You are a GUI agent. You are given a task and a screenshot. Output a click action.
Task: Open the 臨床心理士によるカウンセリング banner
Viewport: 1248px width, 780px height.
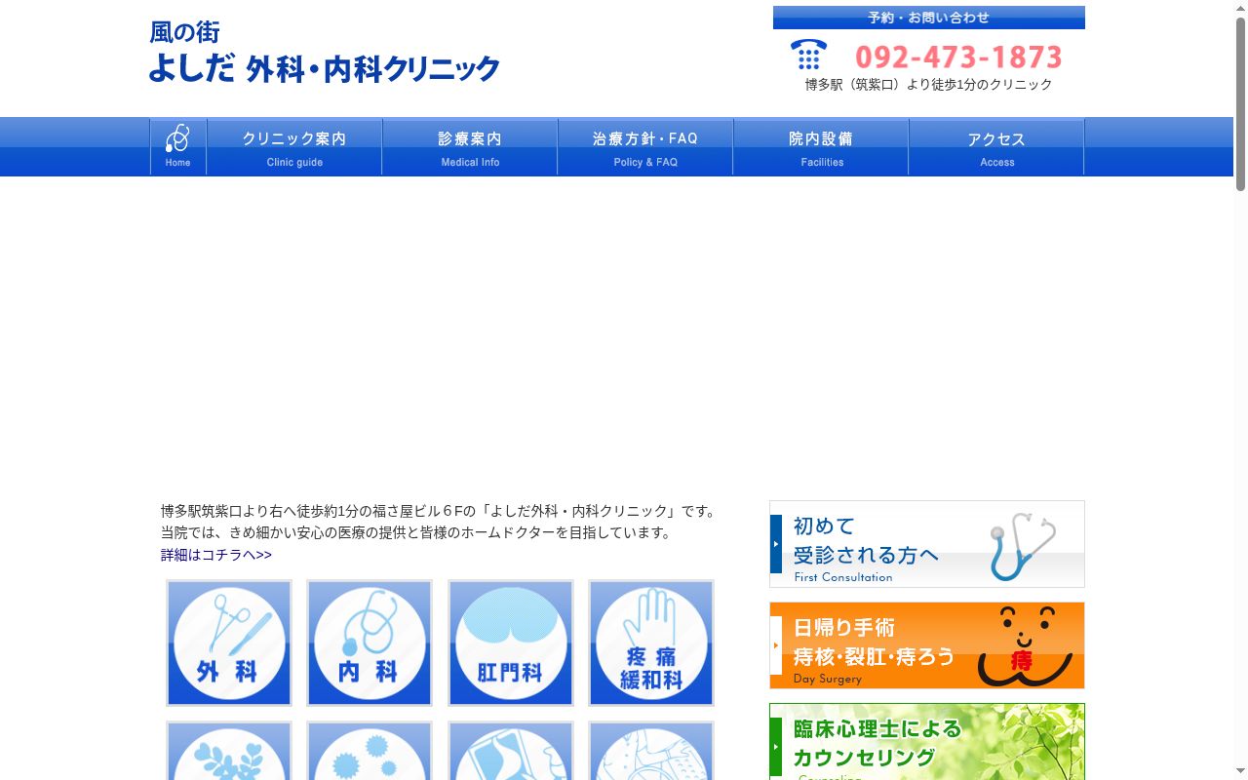[x=927, y=742]
